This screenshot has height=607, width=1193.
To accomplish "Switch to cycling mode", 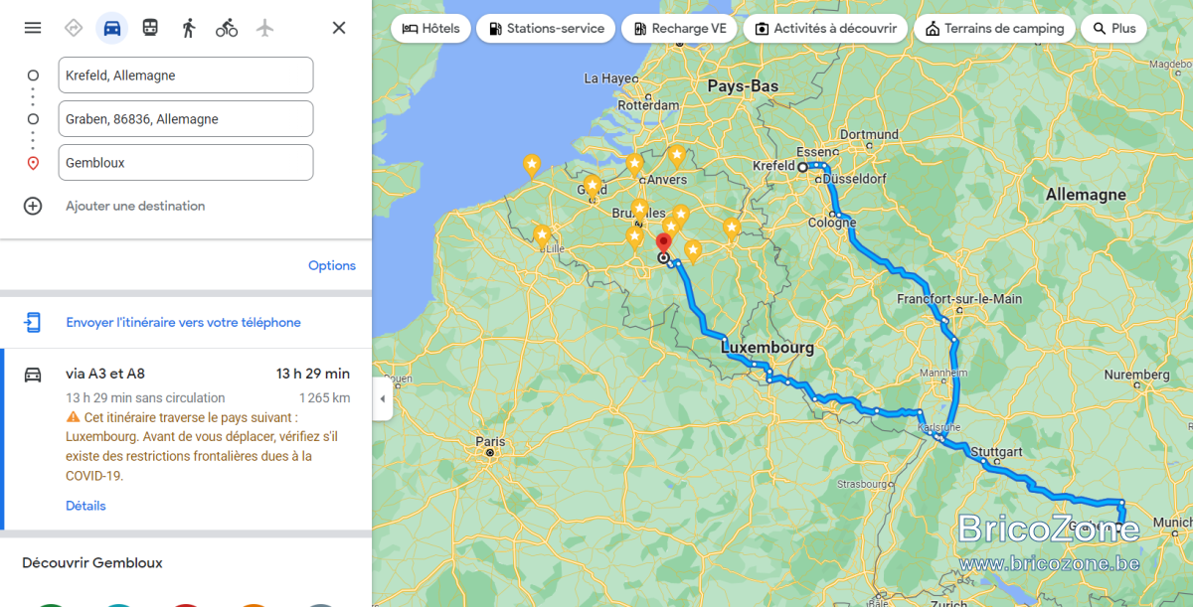I will [x=227, y=28].
